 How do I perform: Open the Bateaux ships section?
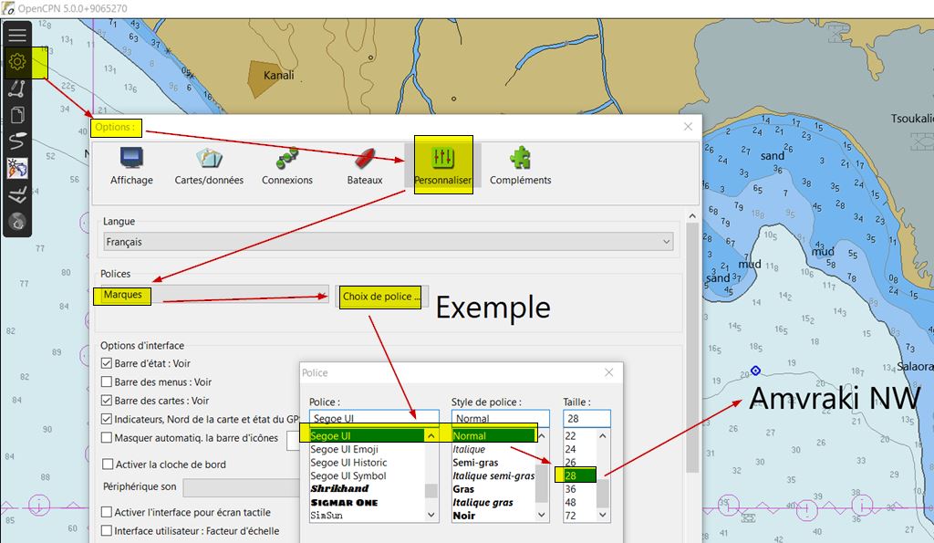(365, 164)
